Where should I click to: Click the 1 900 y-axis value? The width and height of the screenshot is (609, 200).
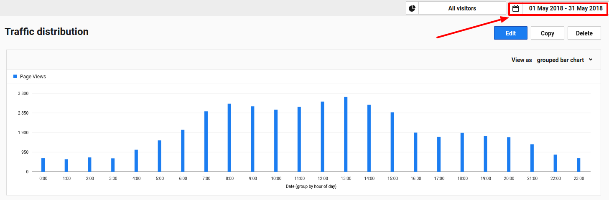(23, 132)
